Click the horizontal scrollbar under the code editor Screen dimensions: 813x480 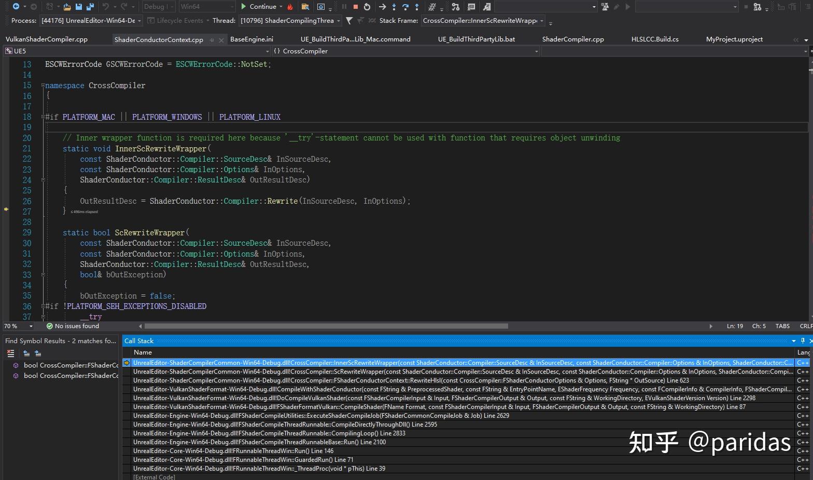pos(327,326)
